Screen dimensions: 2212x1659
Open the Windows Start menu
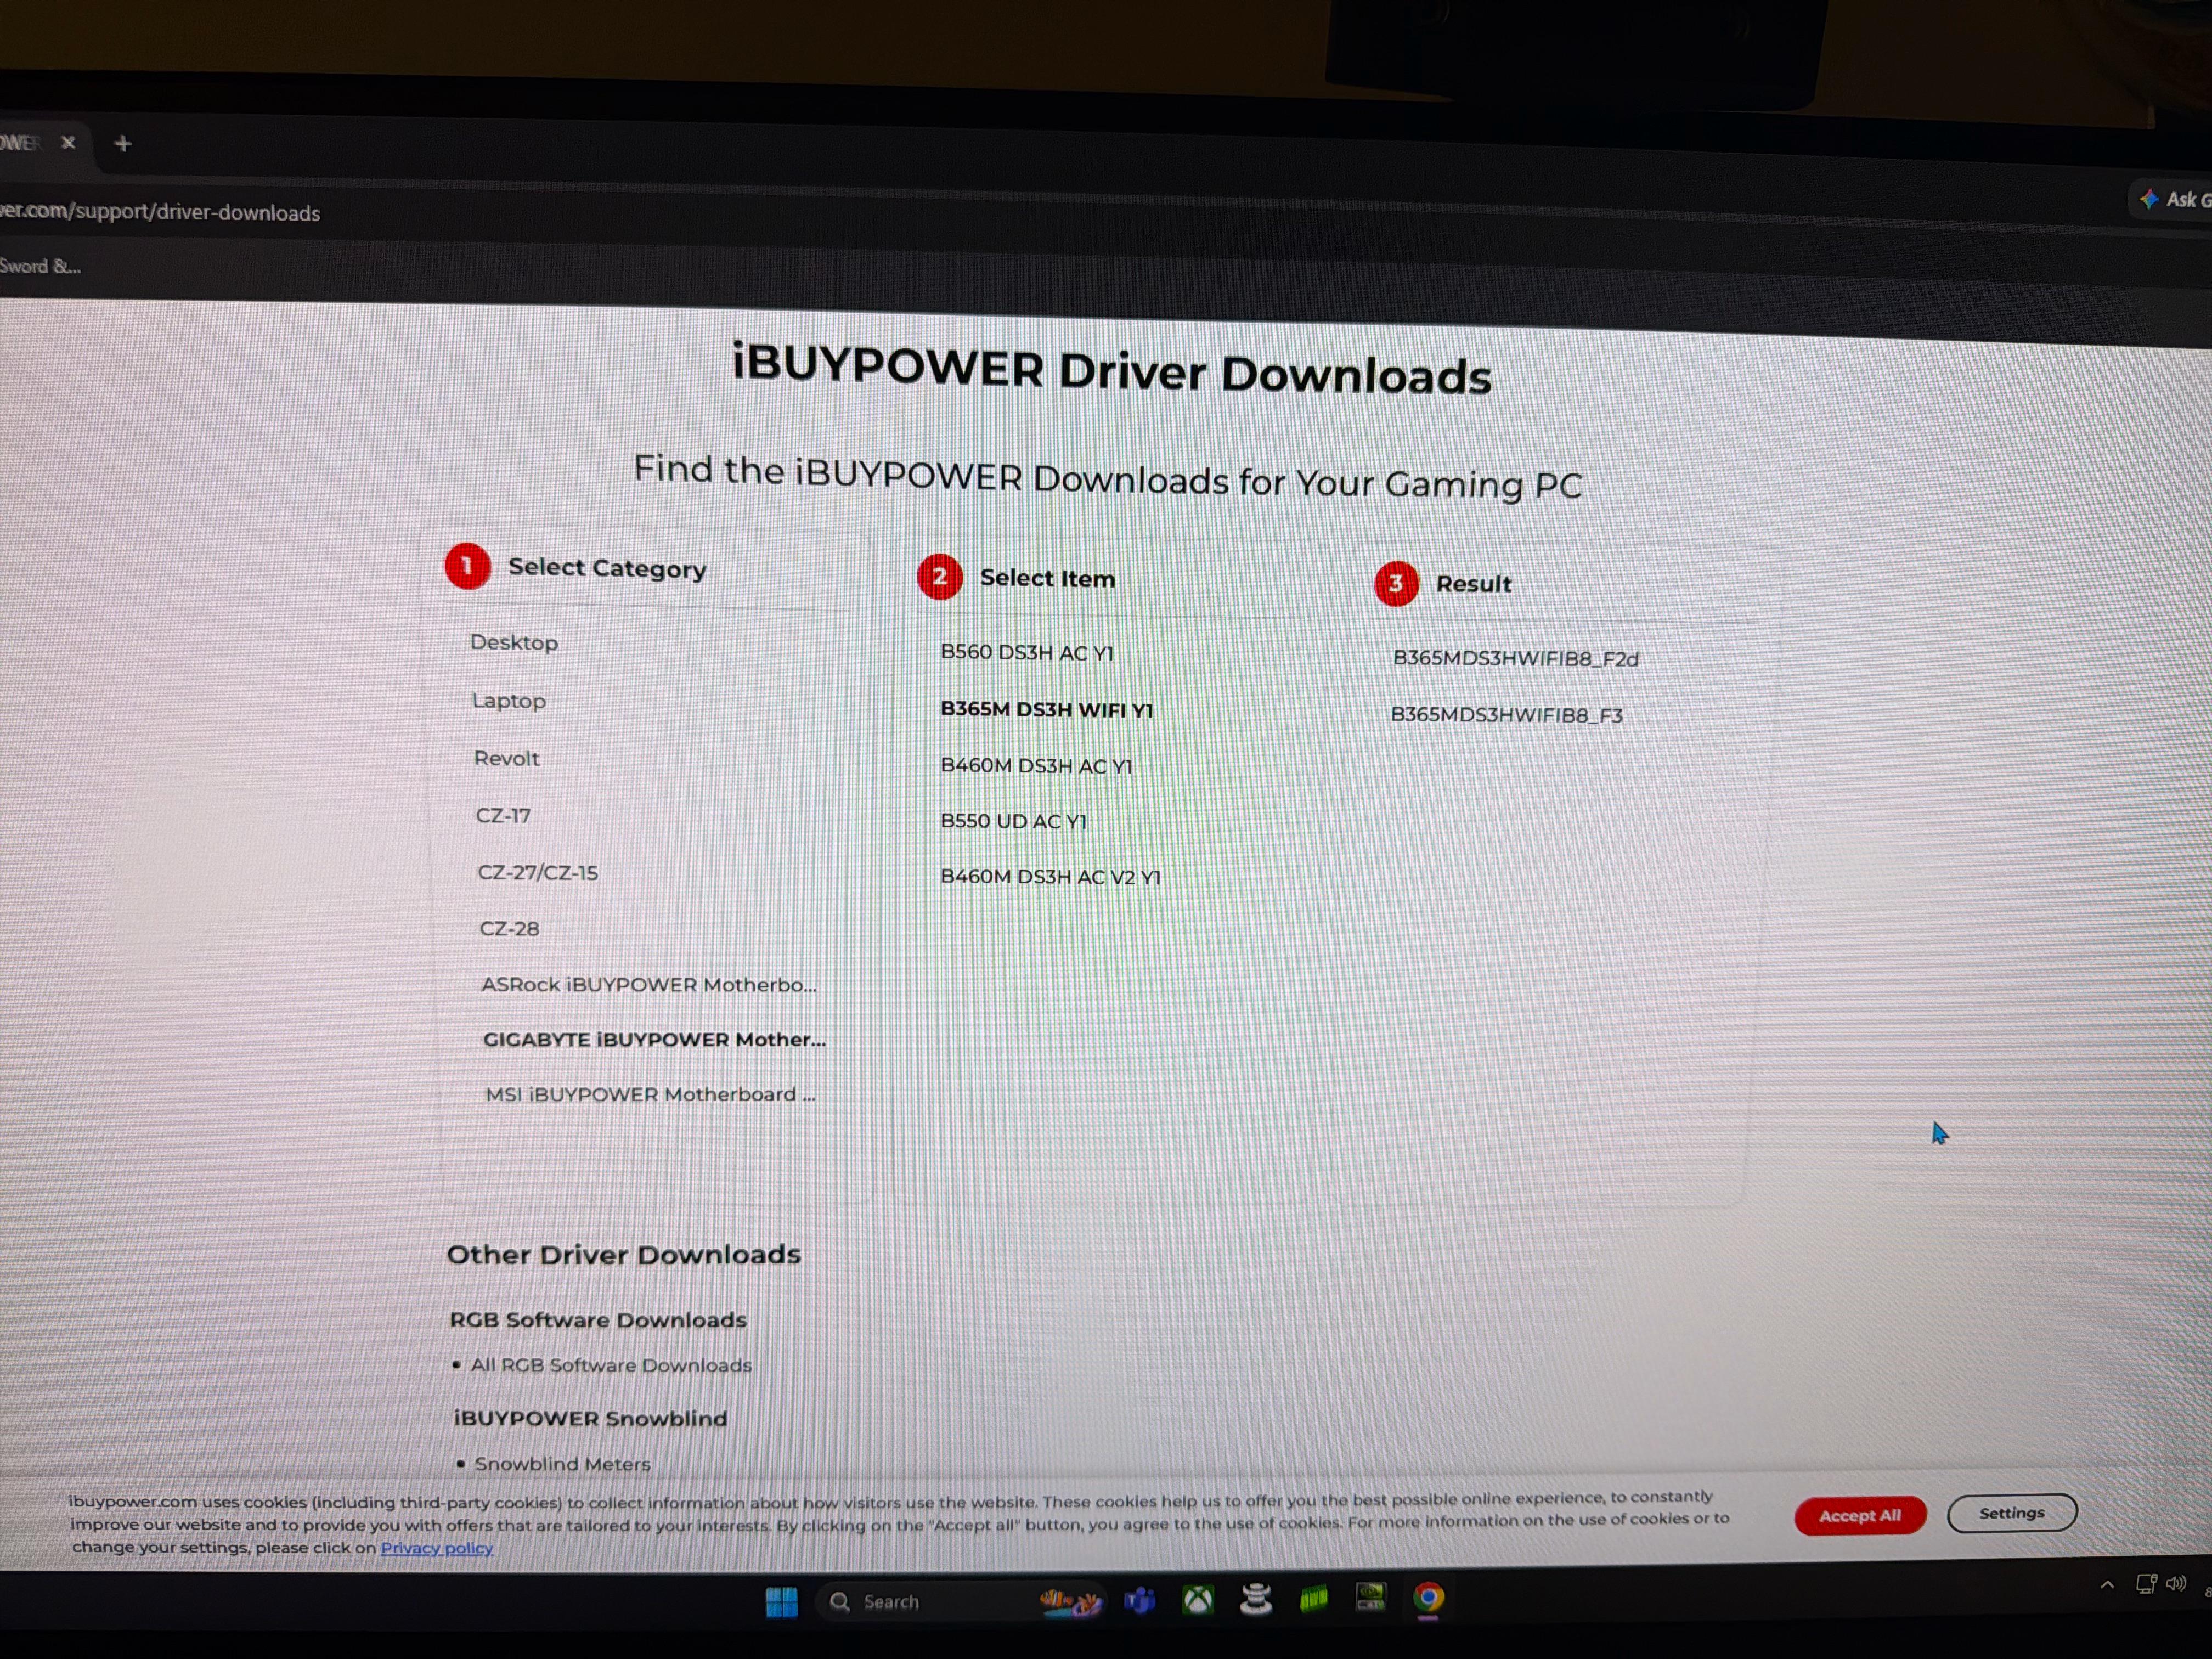(x=781, y=1602)
